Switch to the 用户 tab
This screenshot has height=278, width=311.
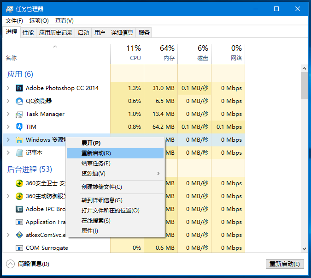tap(100, 33)
